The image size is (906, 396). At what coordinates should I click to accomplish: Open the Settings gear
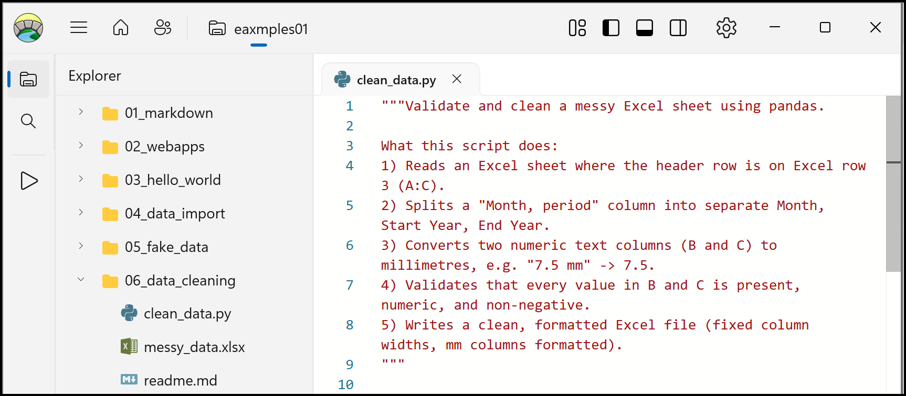[x=726, y=28]
